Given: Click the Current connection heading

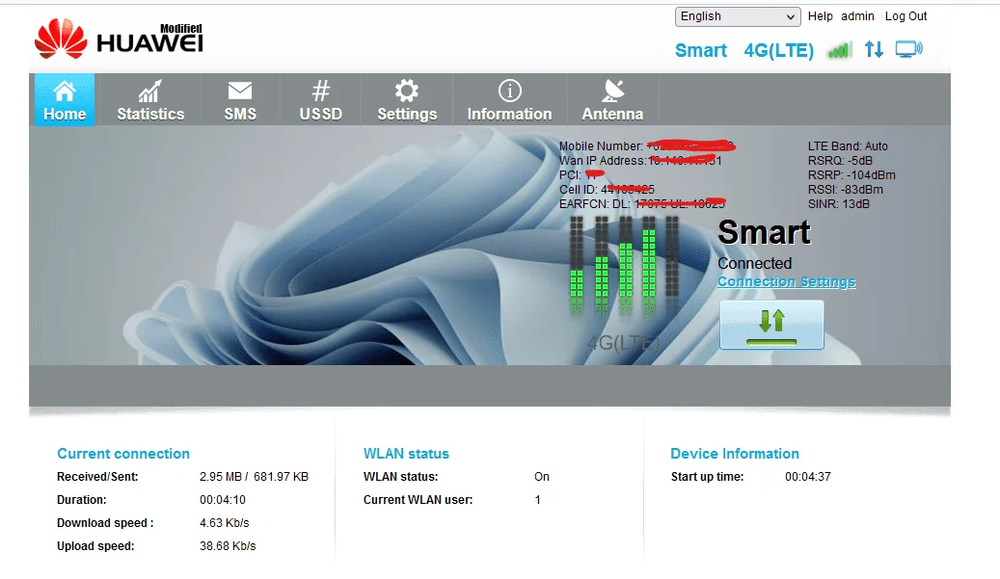Looking at the screenshot, I should [x=123, y=454].
